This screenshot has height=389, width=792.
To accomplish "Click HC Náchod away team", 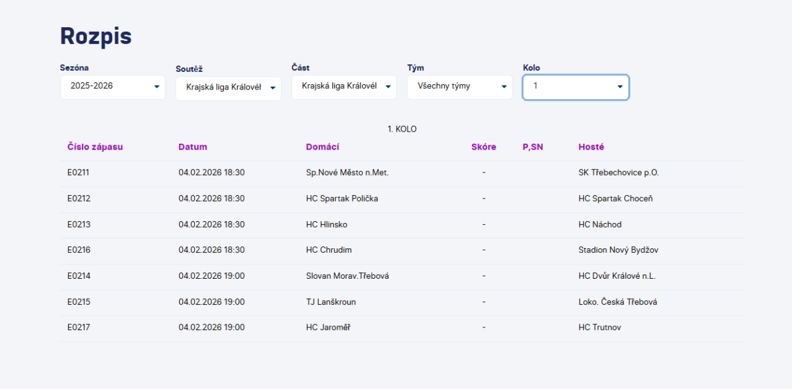I will click(600, 225).
